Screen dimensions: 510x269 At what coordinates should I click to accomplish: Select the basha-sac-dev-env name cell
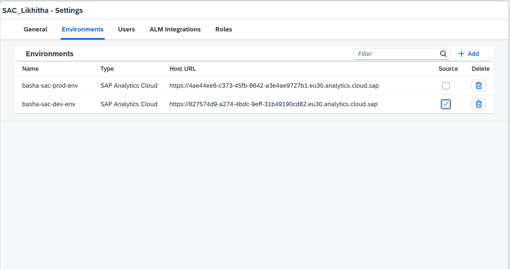coord(49,104)
